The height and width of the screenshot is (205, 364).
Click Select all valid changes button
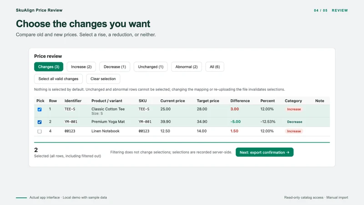coord(58,79)
